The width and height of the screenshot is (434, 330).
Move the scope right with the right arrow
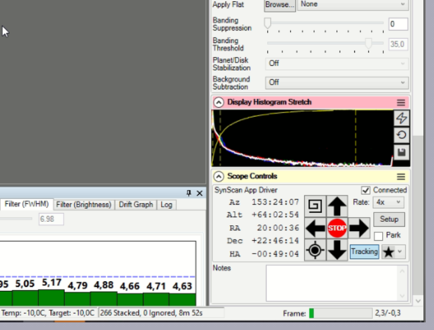pyautogui.click(x=359, y=228)
